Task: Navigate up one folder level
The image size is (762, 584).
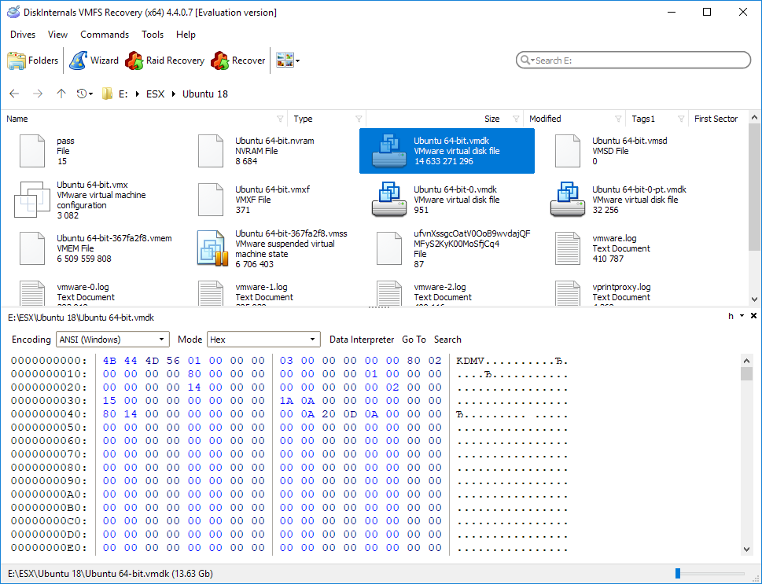Action: pyautogui.click(x=61, y=94)
